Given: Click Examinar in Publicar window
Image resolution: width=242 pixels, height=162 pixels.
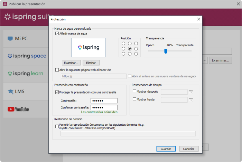Looking at the screenshot, I should click(x=221, y=60).
